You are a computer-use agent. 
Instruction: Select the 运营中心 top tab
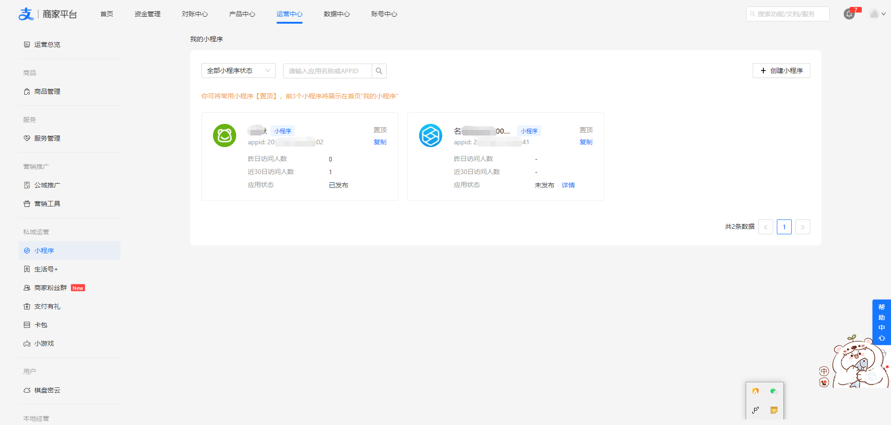click(290, 14)
